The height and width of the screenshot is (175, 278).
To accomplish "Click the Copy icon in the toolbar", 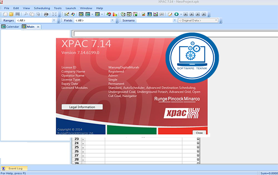I will click(32, 14).
